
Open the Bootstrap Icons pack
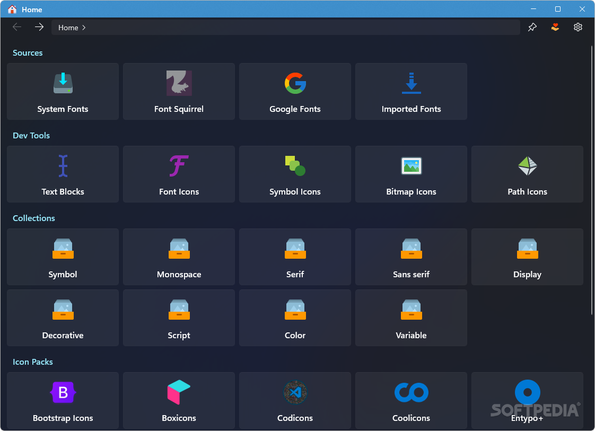click(63, 401)
